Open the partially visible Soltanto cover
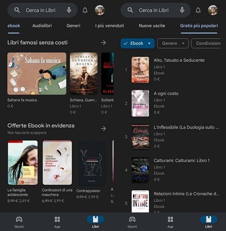226x231 pixels. (107, 74)
